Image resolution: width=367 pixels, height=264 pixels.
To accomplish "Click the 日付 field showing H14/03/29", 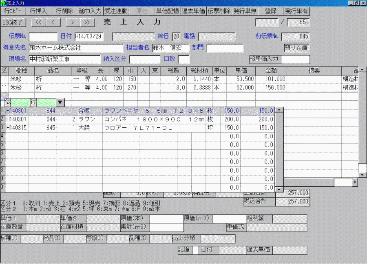I will coord(89,37).
